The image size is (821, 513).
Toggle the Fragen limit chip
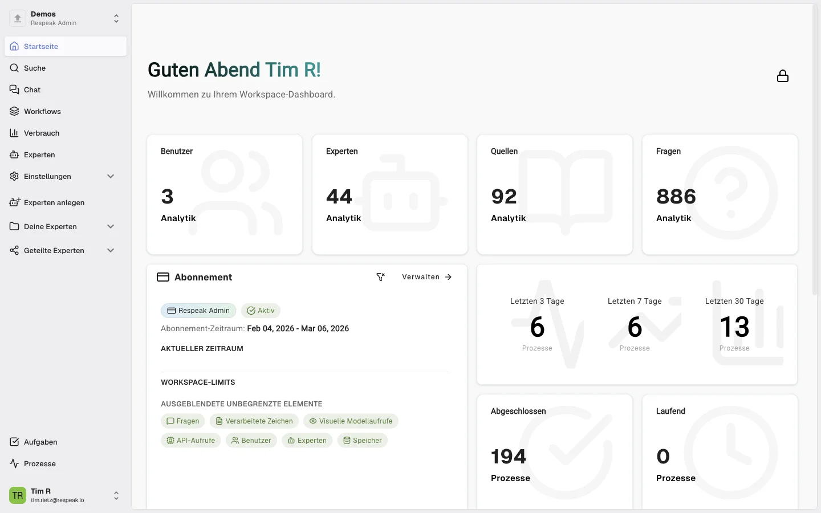point(182,421)
